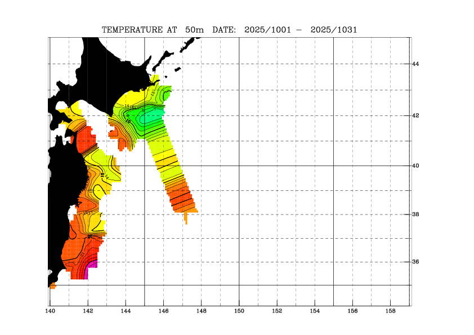The width and height of the screenshot is (474, 335).
Task: Click the date range 2025/1001 - 2025/1031
Action: (x=301, y=29)
